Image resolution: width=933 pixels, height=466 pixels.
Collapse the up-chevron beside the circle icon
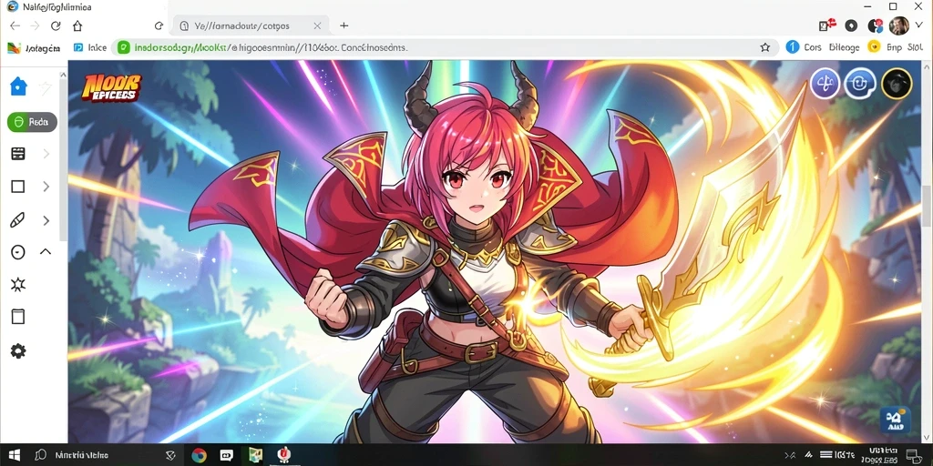pos(46,251)
